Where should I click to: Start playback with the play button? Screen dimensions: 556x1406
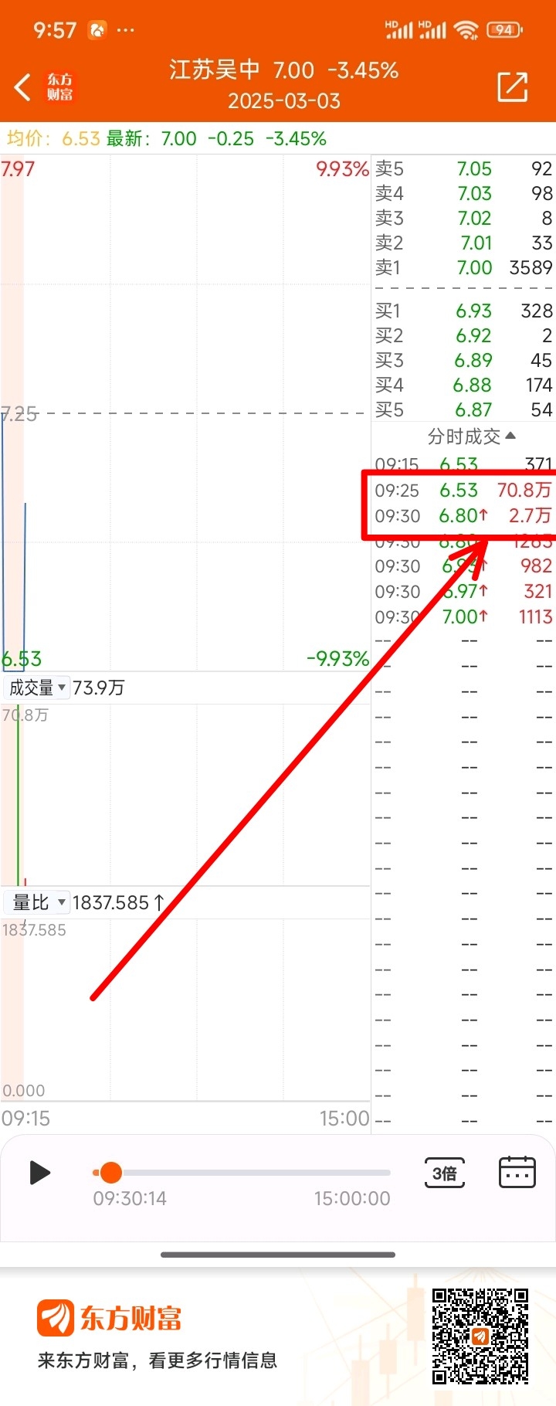pos(39,1173)
